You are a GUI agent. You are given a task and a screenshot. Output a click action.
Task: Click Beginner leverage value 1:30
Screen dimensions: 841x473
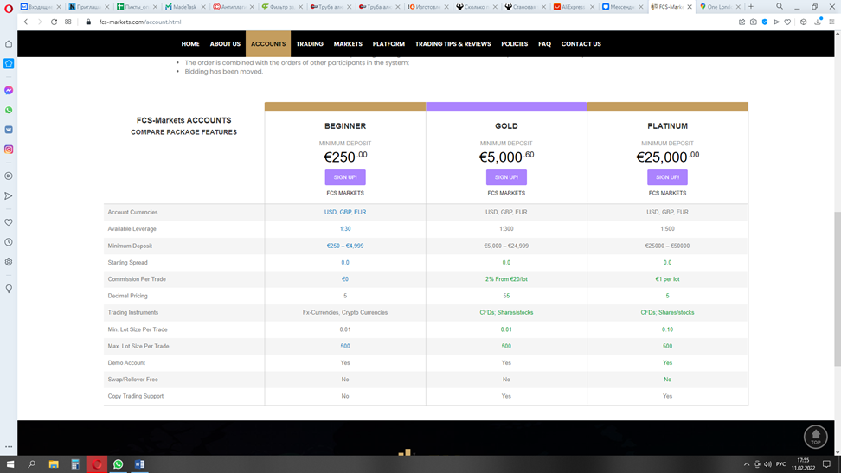click(x=345, y=228)
